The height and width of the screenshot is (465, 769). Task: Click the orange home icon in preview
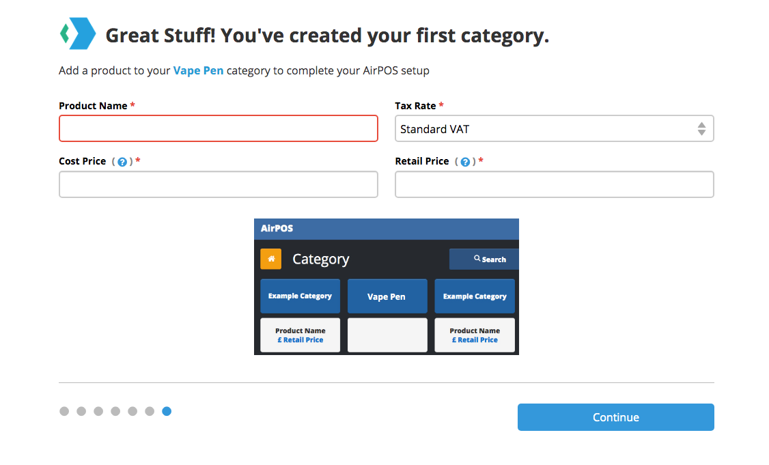[270, 259]
